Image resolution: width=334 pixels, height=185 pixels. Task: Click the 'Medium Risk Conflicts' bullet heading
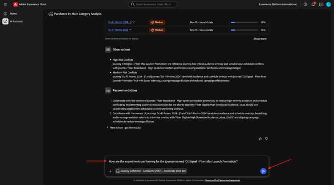point(125,72)
